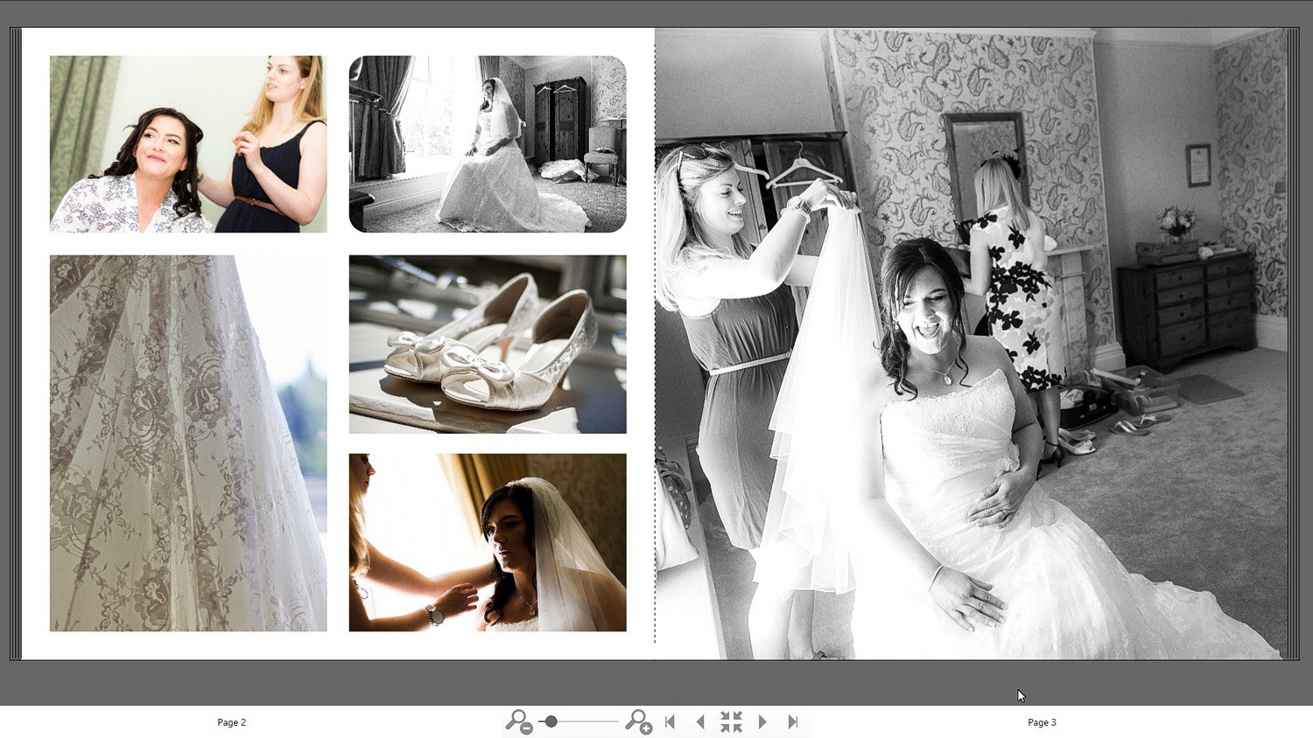Click the zoom out magnifier icon
Image resolution: width=1313 pixels, height=738 pixels.
pos(517,721)
